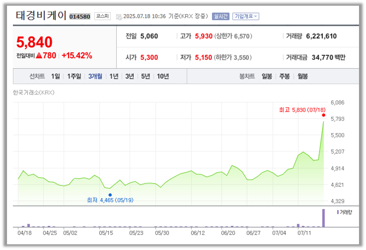Click the 06/12 date axis label
The image size is (366, 250).
click(198, 233)
